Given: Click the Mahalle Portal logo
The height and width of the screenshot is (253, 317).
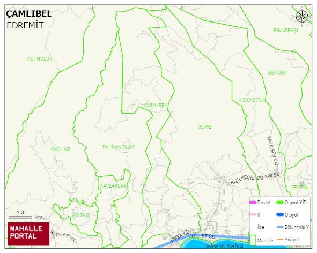Looking at the screenshot, I should [28, 234].
